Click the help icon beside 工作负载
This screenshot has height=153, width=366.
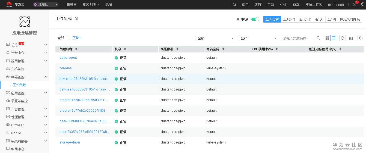pyautogui.click(x=76, y=19)
